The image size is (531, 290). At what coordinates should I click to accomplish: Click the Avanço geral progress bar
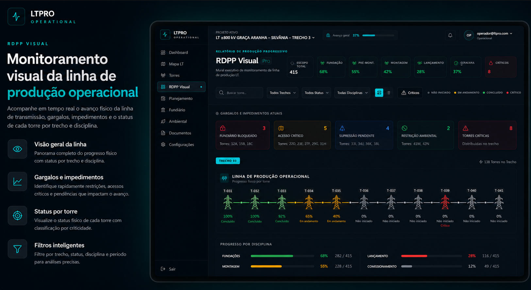click(x=378, y=35)
